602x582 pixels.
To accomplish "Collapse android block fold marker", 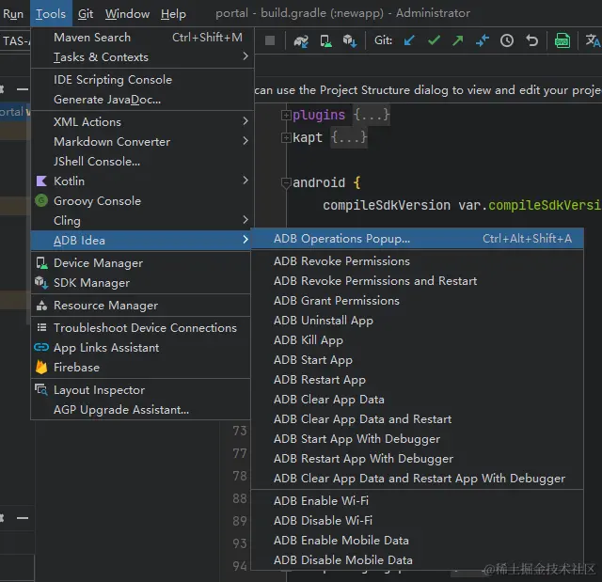I will tap(286, 183).
